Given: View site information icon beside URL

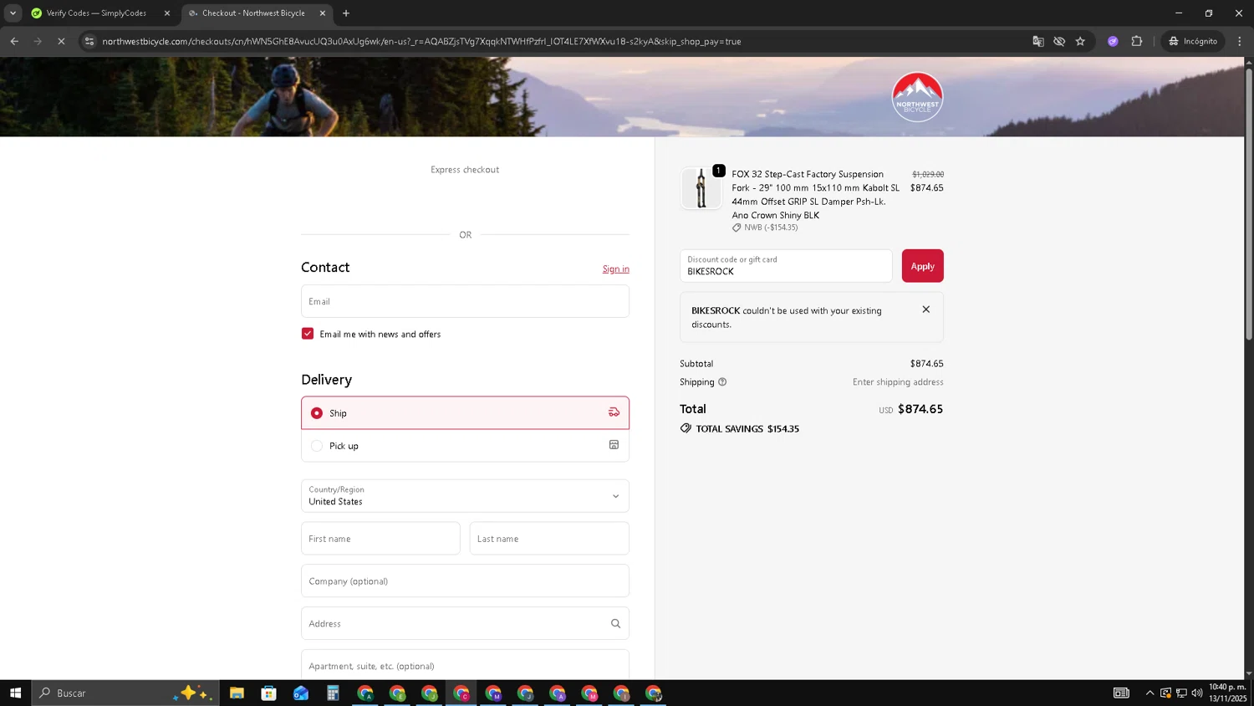Looking at the screenshot, I should point(89,41).
